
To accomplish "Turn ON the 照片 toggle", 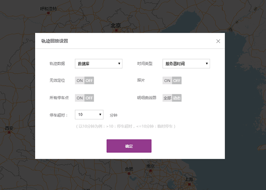I will pos(167,81).
